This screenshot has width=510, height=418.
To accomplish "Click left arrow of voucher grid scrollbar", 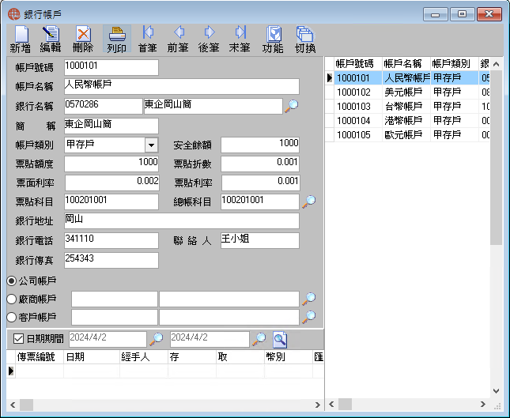I will pos(13,405).
